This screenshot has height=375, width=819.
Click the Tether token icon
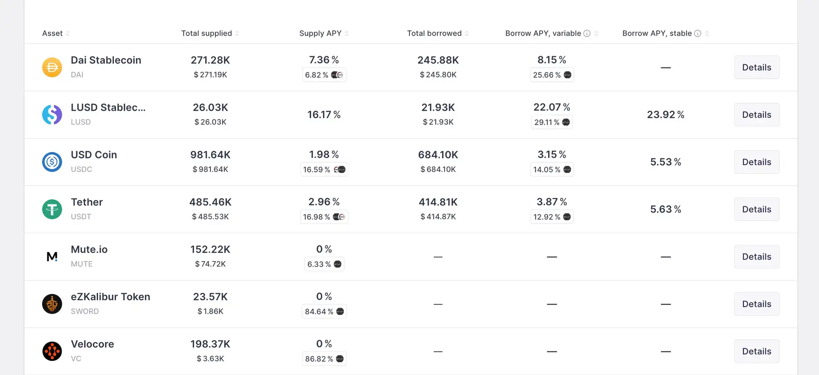click(x=52, y=209)
